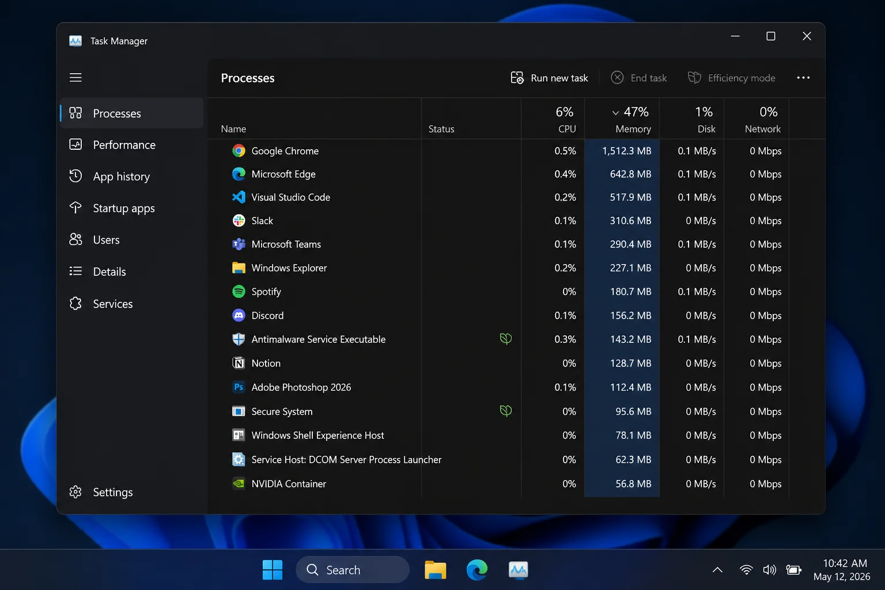Click the Adobe Photoshop 2026 icon
Viewport: 885px width, 590px height.
239,387
